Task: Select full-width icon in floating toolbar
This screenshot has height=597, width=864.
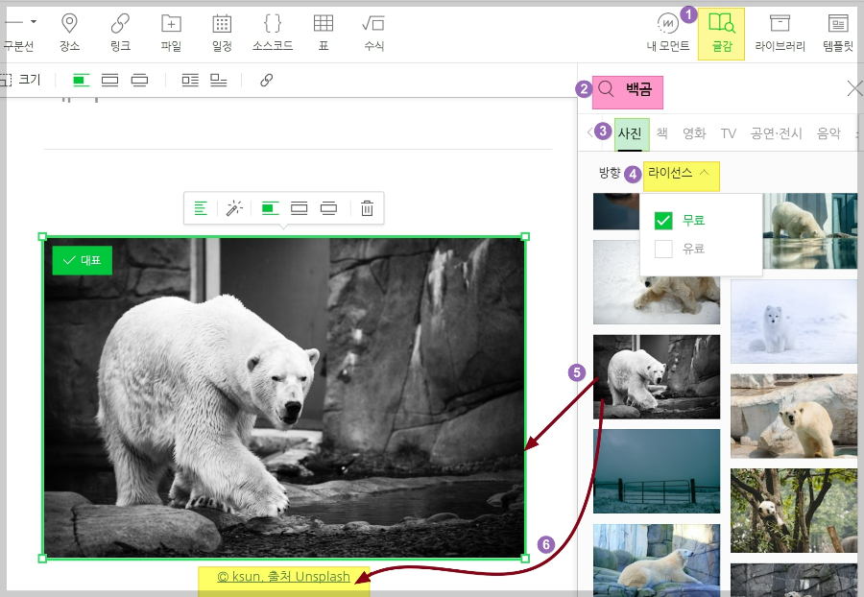Action: (x=329, y=208)
